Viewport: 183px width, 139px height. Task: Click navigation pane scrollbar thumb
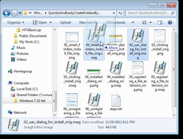pyautogui.click(x=54, y=101)
